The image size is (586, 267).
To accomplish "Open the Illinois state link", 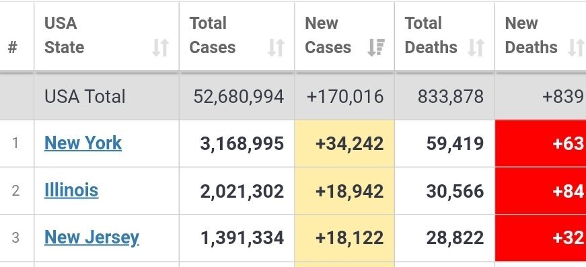I will 71,190.
